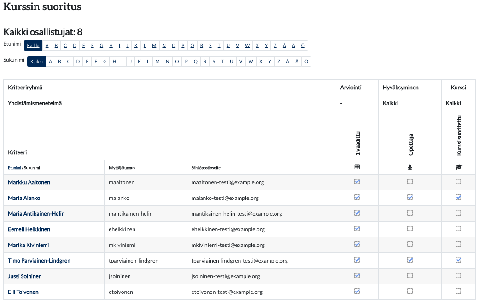Screen dimensions: 479x304
Task: Click the Hyväksyminen criteria group header
Action: click(x=401, y=88)
